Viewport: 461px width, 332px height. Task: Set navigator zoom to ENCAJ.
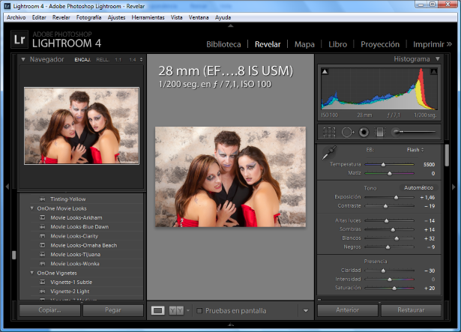coord(82,60)
